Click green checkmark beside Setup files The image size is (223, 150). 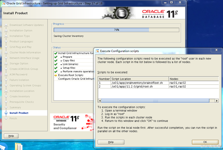pos(56,68)
